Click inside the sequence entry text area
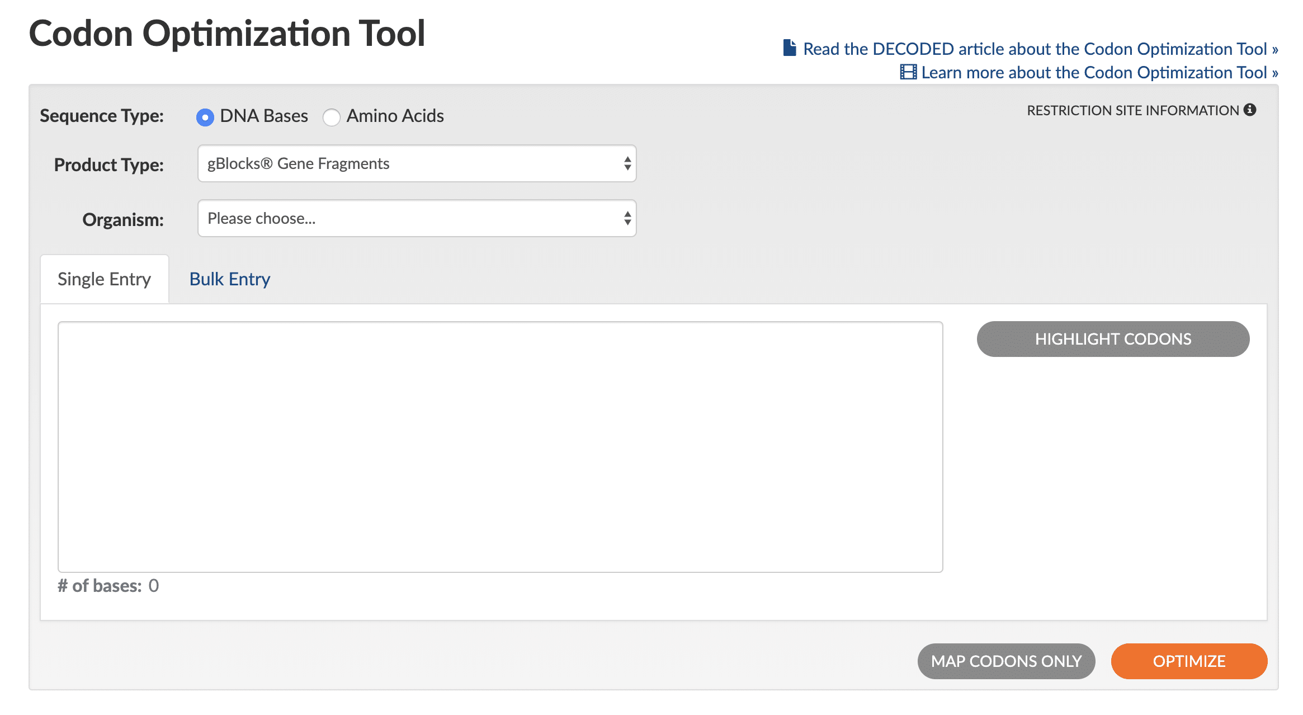 click(x=500, y=446)
